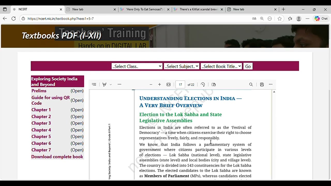This screenshot has width=331, height=186.
Task: Open Chapter 2
Action: pos(41,117)
